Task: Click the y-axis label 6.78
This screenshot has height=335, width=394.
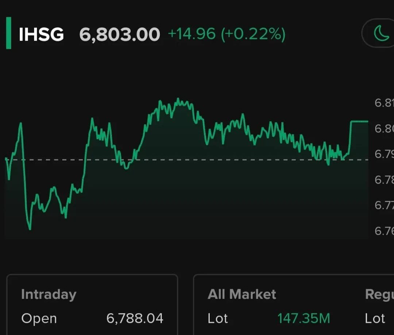Action: 384,180
